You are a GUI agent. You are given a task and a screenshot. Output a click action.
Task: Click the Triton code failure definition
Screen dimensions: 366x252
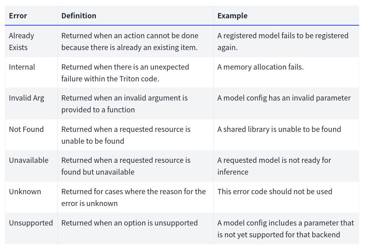[x=125, y=73]
